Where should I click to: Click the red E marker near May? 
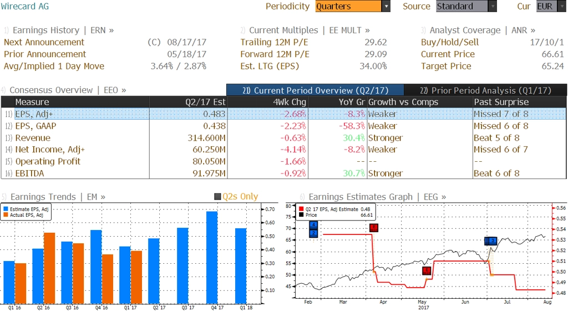point(427,270)
